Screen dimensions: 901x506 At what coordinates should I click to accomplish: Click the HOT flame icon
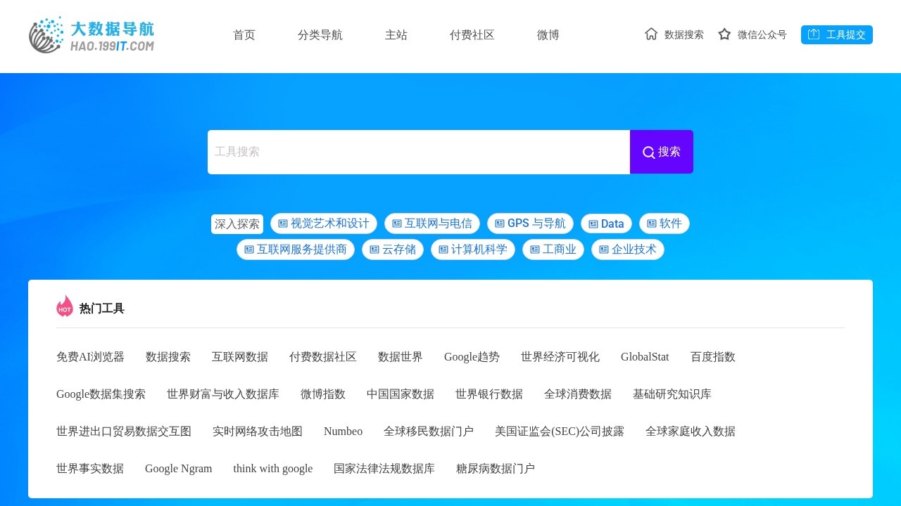(65, 306)
